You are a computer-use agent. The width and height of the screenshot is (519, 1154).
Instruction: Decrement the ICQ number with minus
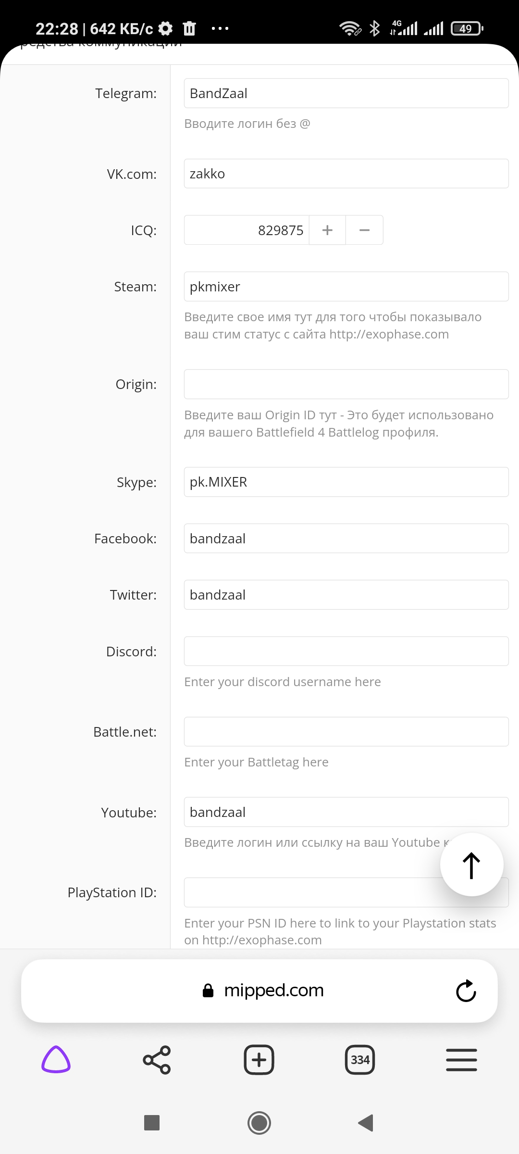pos(364,230)
